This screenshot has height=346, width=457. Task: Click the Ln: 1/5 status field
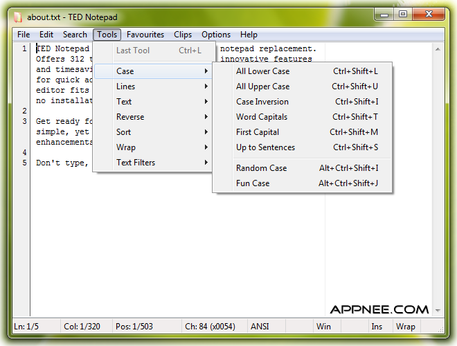(36, 327)
